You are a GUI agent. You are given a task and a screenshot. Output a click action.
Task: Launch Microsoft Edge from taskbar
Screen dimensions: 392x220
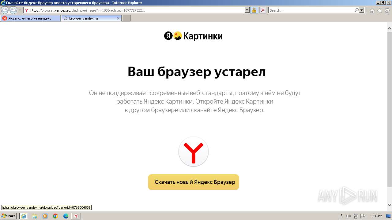point(66,216)
